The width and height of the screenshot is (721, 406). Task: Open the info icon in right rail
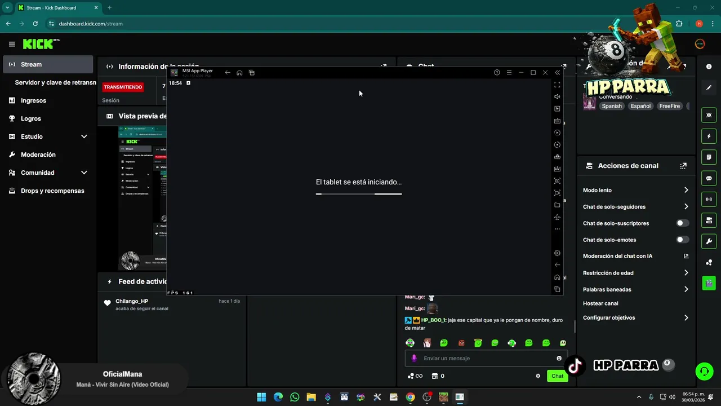point(709,67)
